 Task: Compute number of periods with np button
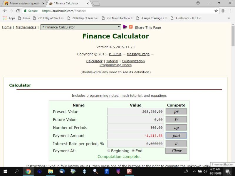176,128
